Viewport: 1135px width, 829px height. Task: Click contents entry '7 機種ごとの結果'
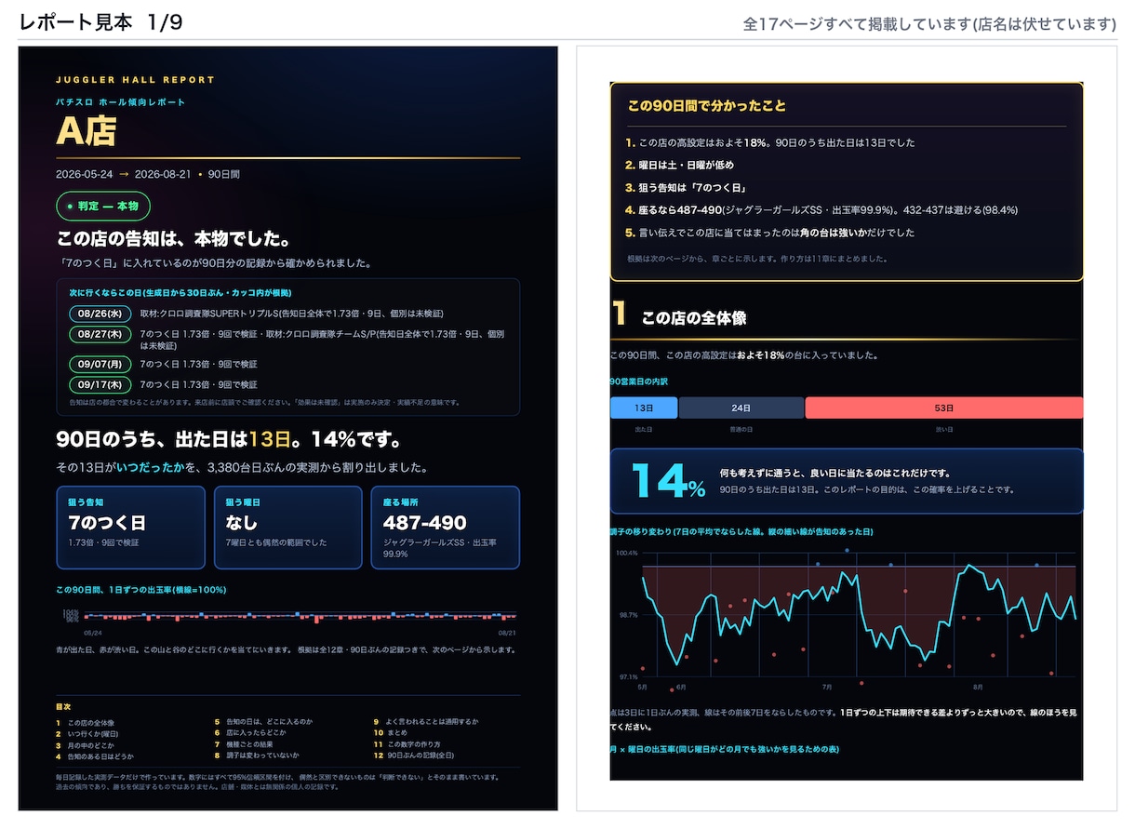[245, 745]
